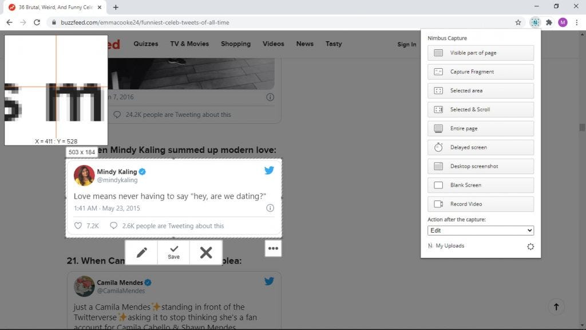Image resolution: width=586 pixels, height=330 pixels.
Task: Click the Twitter bird on Mindy Kaling's tweet
Action: pos(269,170)
